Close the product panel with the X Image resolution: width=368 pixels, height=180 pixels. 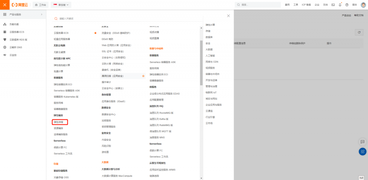click(228, 16)
